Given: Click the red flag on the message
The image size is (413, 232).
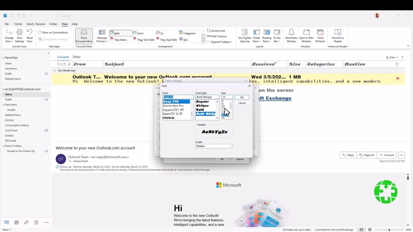Looking at the screenshot, I should [398, 79].
